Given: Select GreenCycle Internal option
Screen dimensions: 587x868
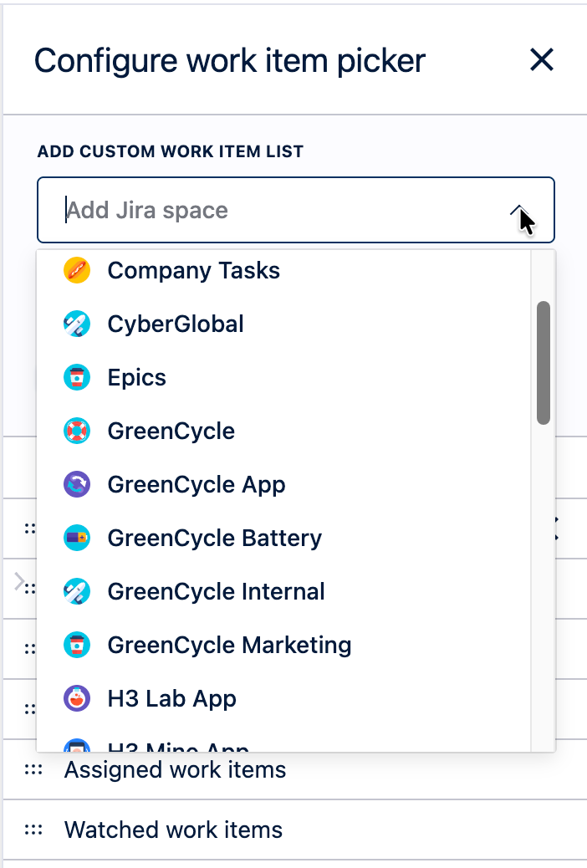Looking at the screenshot, I should click(x=283, y=592).
